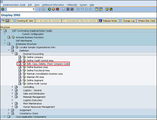The width and height of the screenshot is (157, 120).
Task: Click the green Back arrow icon
Action: 50,9
